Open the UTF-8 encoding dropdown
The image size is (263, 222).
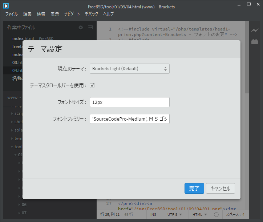174,214
